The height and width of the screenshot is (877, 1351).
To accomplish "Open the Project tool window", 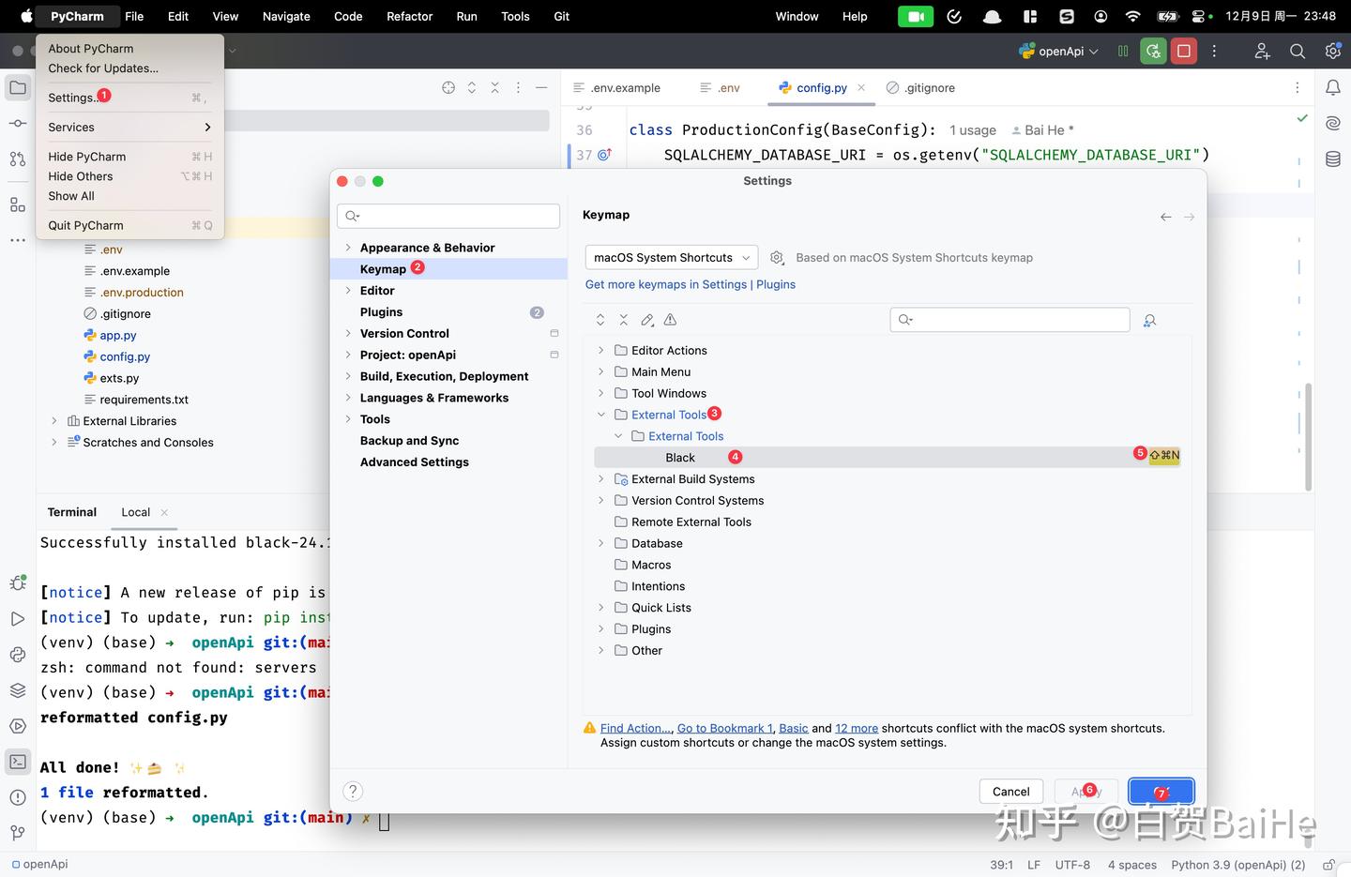I will tap(17, 87).
